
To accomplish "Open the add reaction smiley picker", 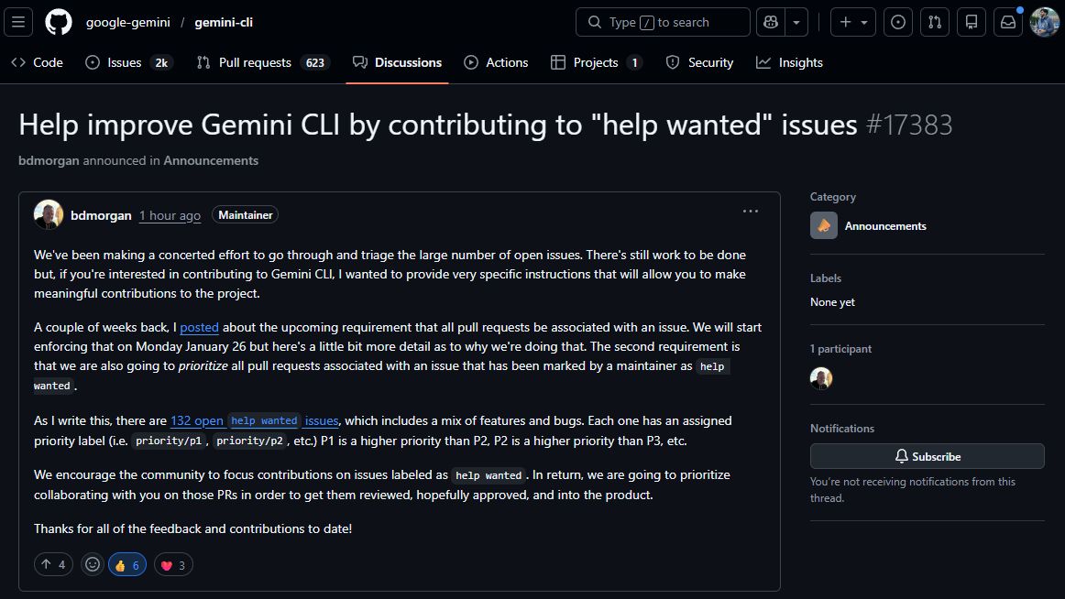I will pos(93,564).
